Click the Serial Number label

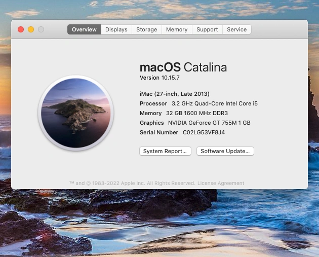pyautogui.click(x=159, y=133)
